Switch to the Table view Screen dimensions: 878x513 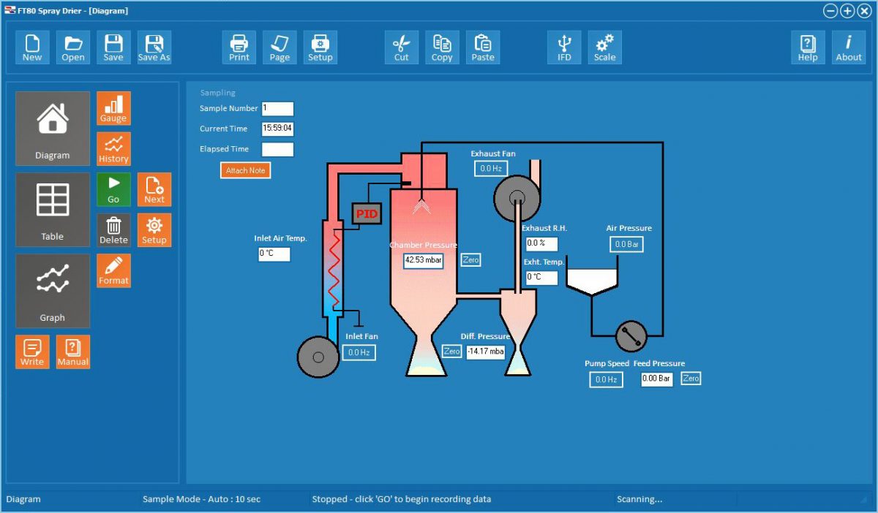click(53, 210)
